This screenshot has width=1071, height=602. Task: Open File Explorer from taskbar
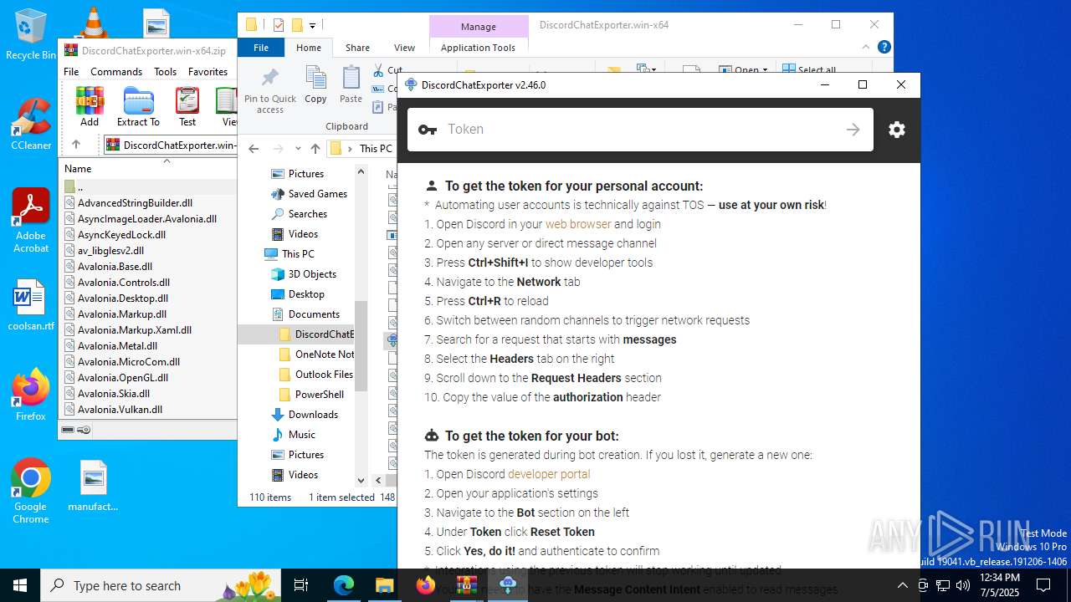tap(384, 585)
